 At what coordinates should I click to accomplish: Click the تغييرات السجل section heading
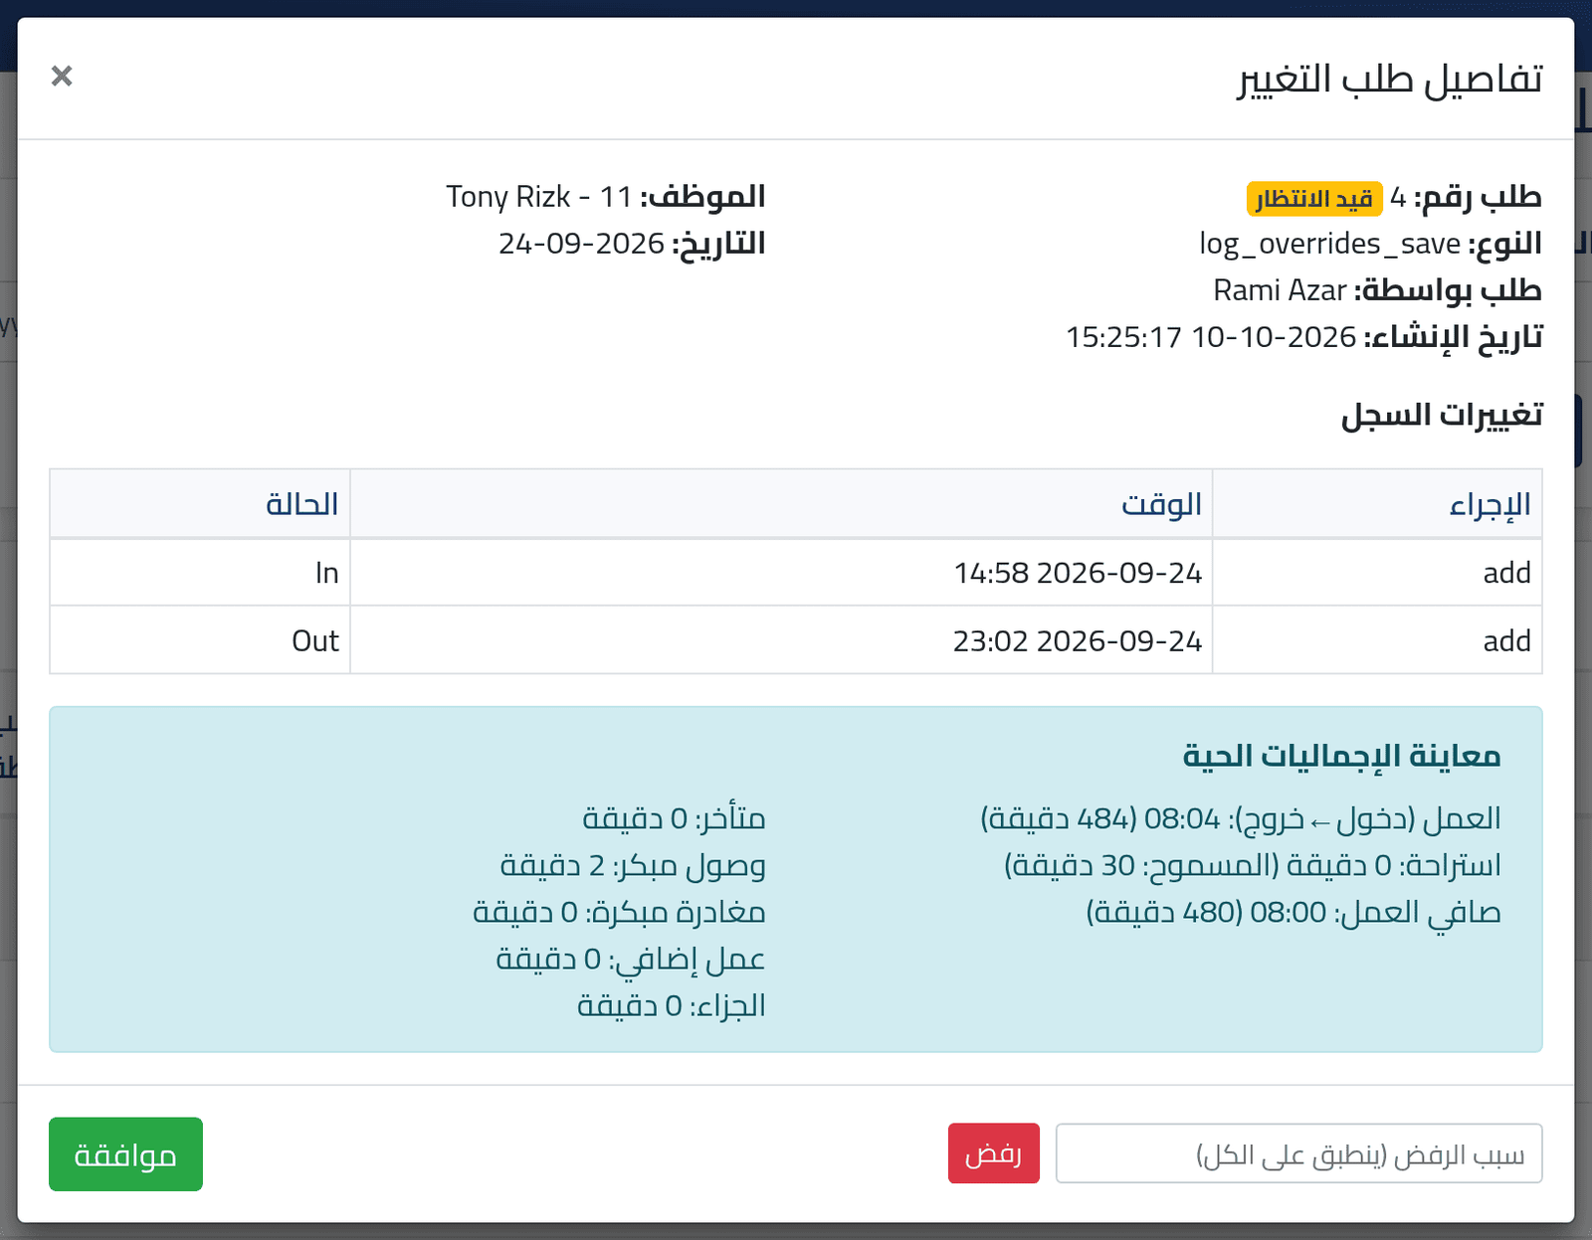coord(1442,415)
